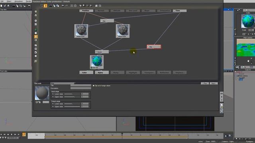
Task: Adjust the Output range Lower value slider
Action: click(x=72, y=104)
